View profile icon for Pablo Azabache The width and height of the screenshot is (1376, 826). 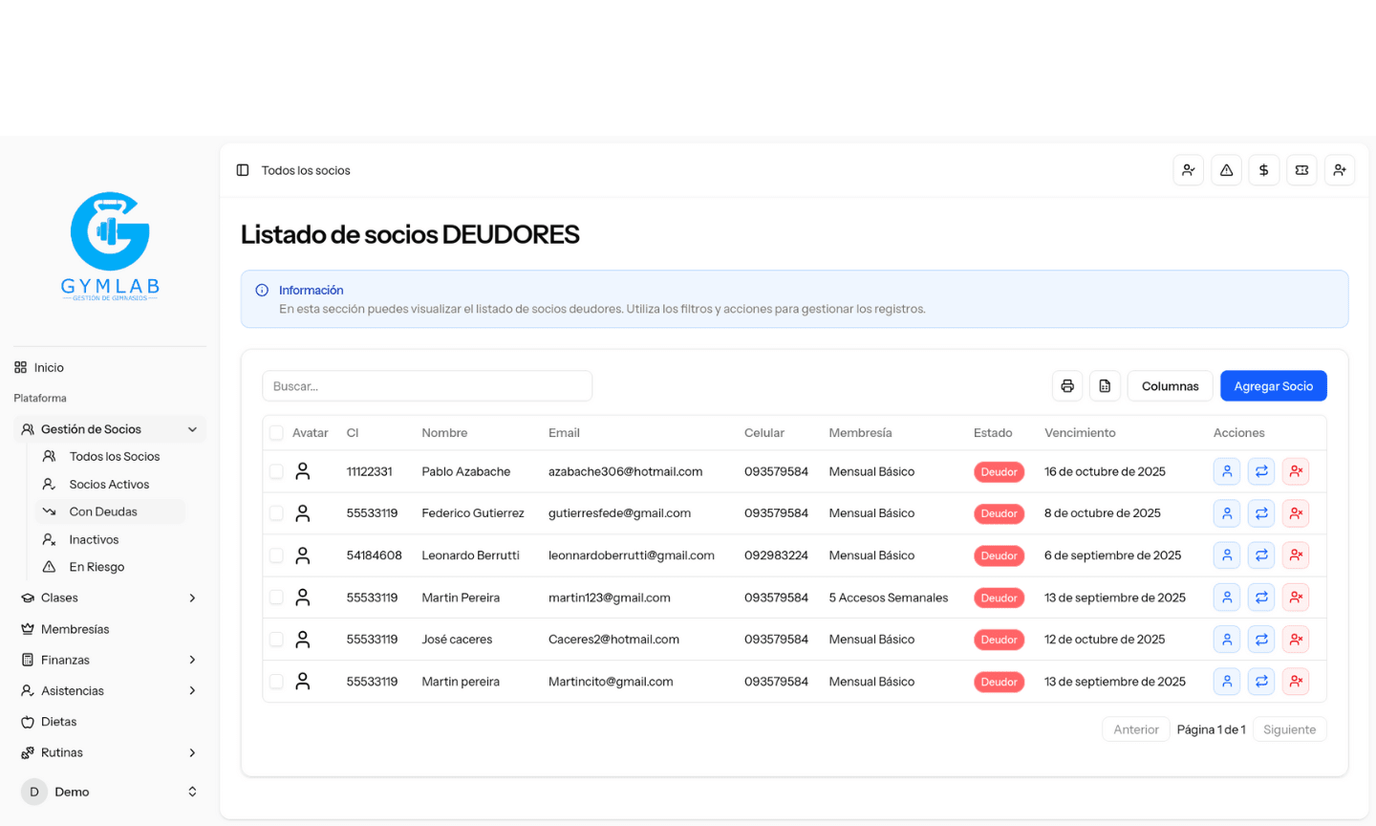(1227, 471)
